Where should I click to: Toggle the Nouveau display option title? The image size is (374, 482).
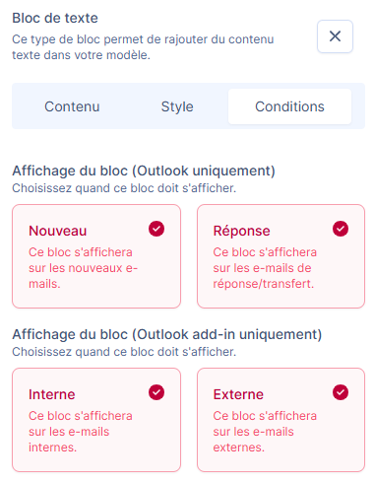tap(58, 231)
